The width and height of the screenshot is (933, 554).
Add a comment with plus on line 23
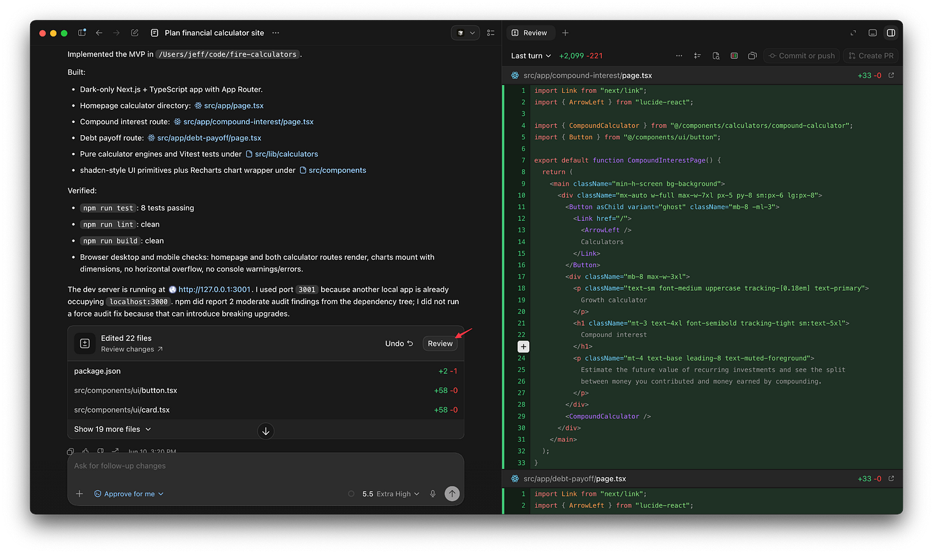[x=524, y=346]
